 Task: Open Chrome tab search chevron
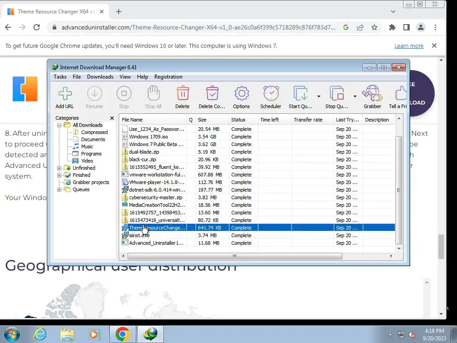coord(393,12)
